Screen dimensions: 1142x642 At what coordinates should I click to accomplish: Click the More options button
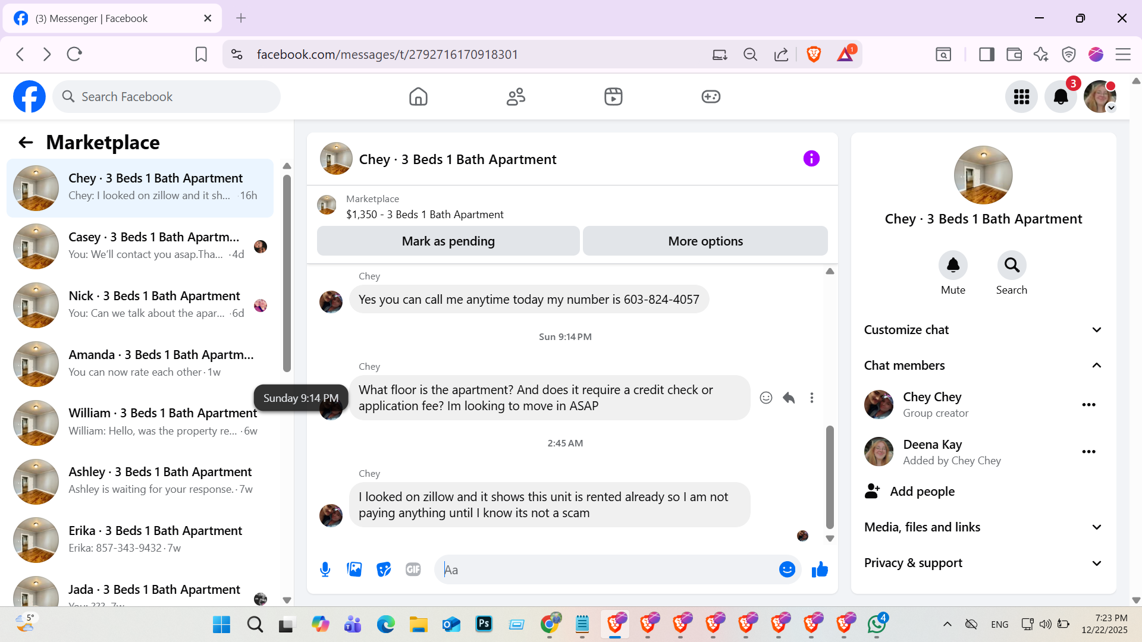click(705, 241)
